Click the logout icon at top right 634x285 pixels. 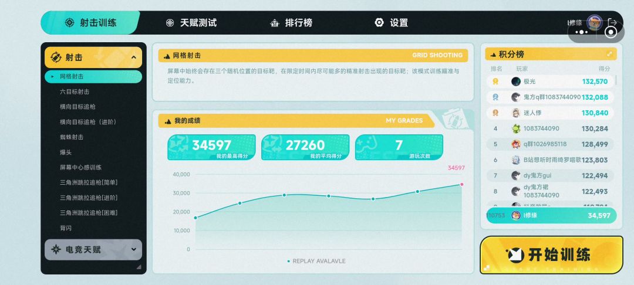(612, 22)
